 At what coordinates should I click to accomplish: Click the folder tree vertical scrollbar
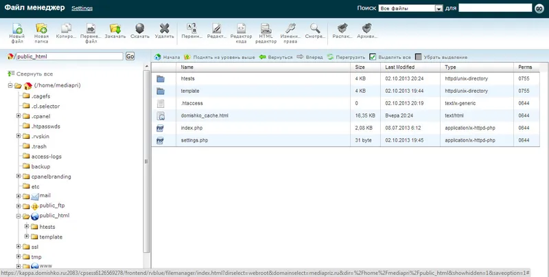point(147,162)
